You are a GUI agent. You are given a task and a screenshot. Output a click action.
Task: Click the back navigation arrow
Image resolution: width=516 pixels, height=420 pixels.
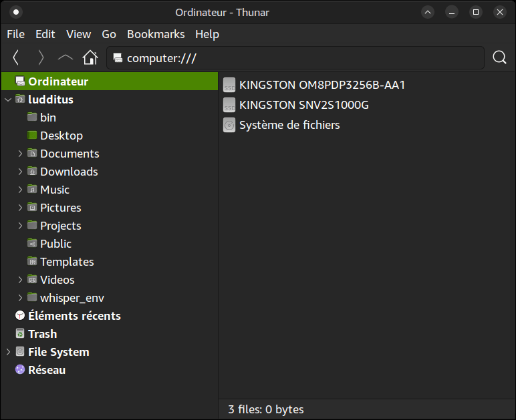click(16, 58)
